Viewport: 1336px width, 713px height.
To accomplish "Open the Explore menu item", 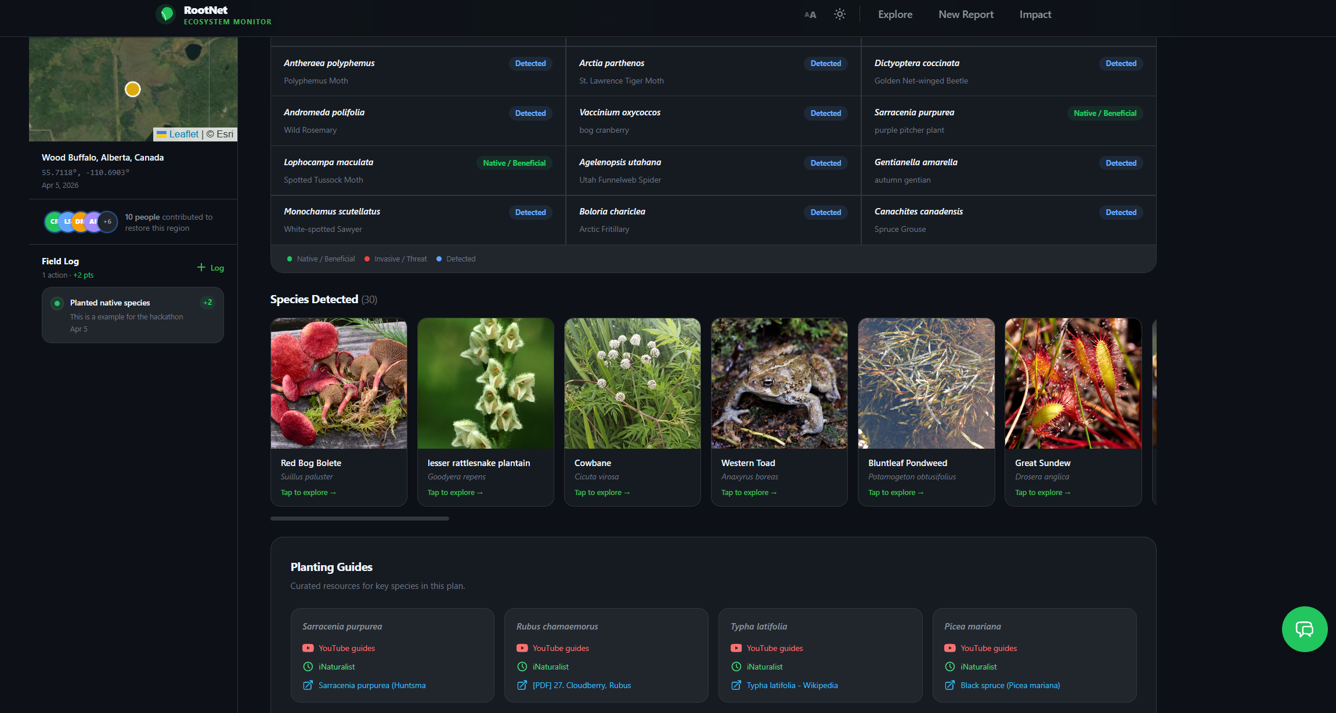I will coord(895,14).
